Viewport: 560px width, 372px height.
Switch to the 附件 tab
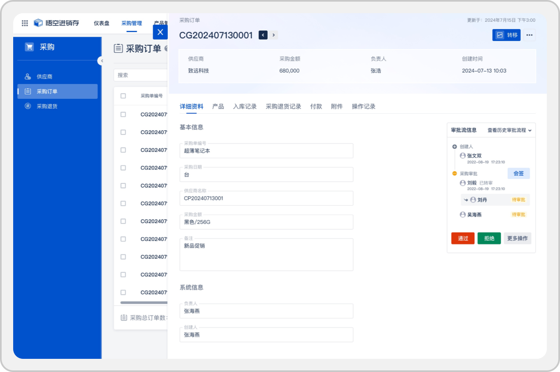pyautogui.click(x=337, y=107)
